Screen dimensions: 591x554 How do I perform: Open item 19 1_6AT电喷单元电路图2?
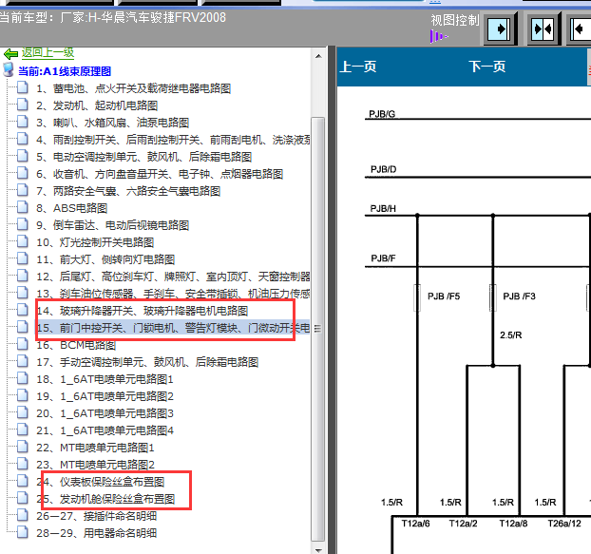point(105,396)
